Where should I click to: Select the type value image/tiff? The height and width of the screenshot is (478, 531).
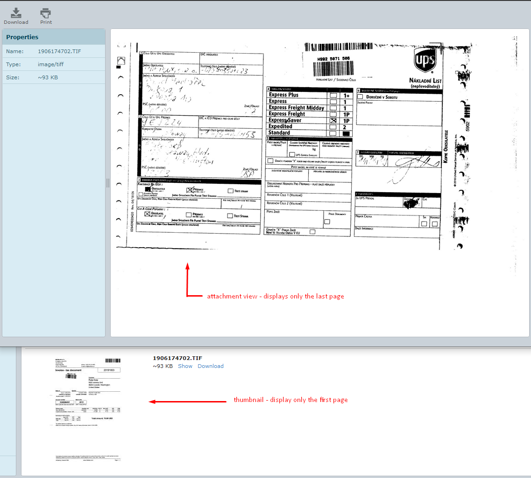(50, 64)
